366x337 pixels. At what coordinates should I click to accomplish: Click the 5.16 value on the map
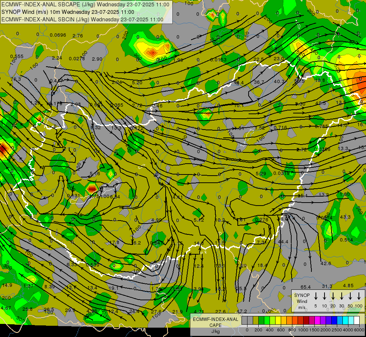(x=95, y=173)
